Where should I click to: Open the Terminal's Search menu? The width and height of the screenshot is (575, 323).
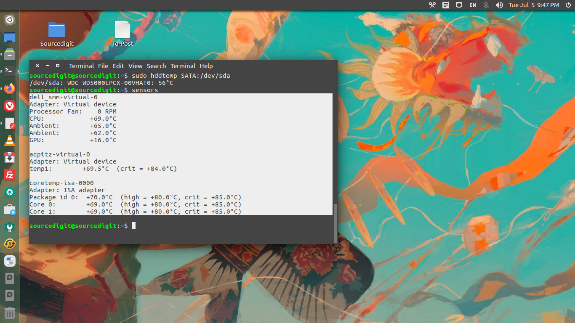pyautogui.click(x=156, y=66)
